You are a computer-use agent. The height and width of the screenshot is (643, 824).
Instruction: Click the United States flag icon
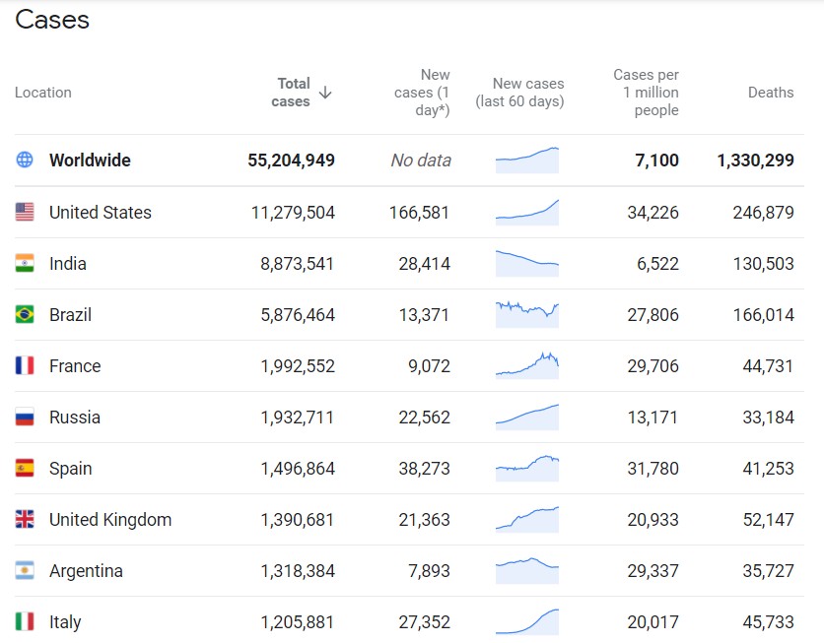point(25,212)
